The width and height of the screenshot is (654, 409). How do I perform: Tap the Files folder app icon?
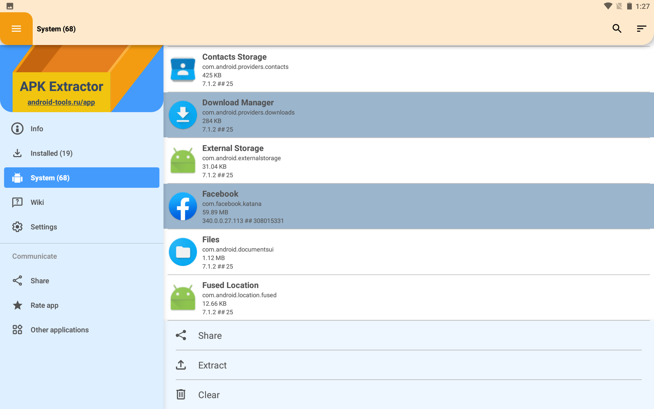point(183,252)
